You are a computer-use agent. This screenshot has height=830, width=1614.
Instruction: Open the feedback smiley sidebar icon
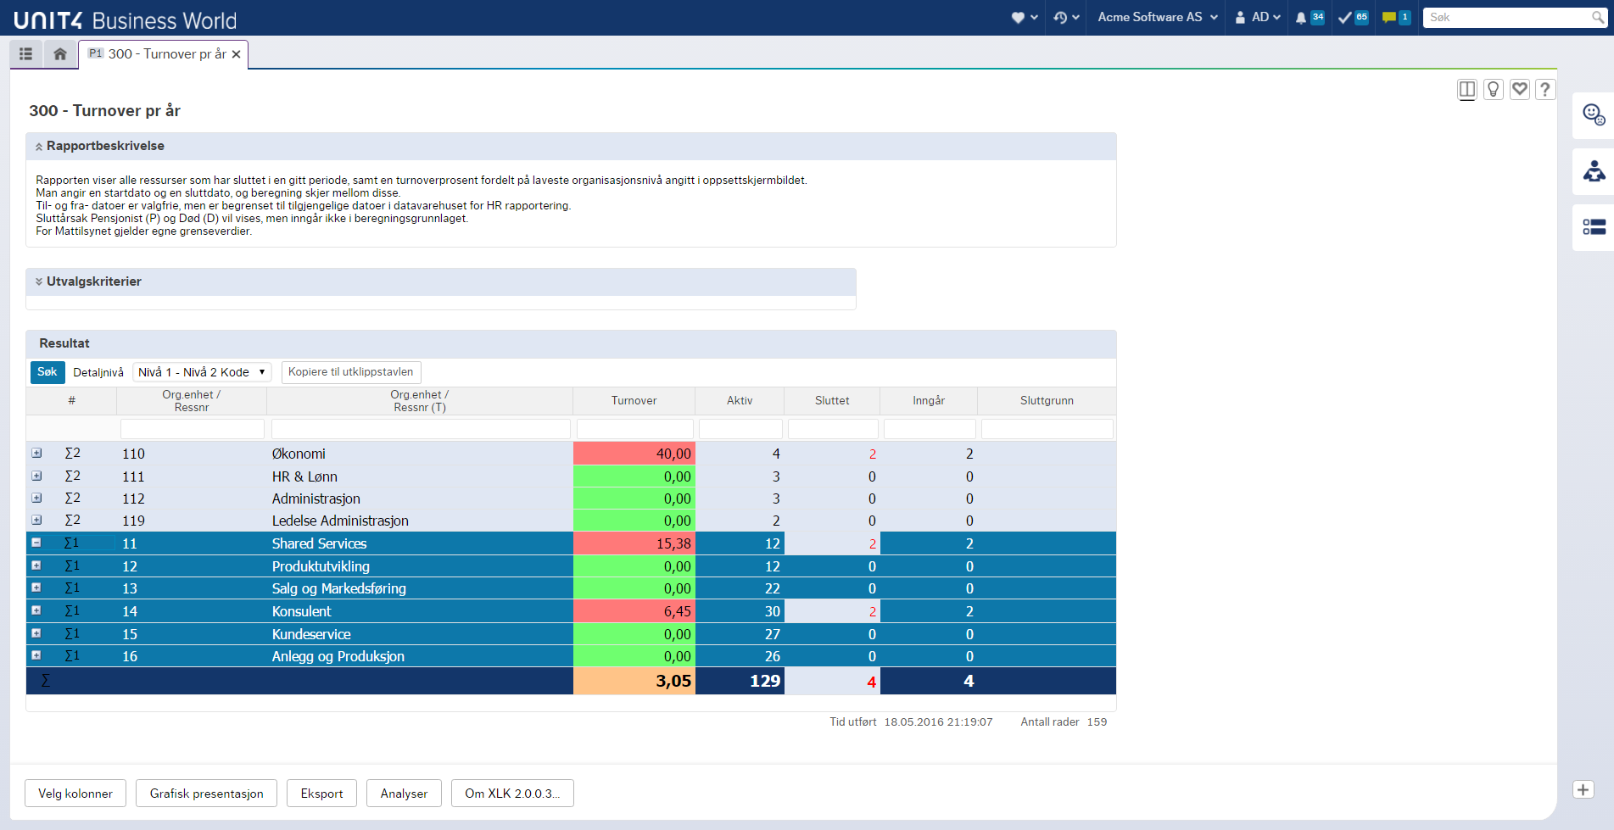(1594, 115)
